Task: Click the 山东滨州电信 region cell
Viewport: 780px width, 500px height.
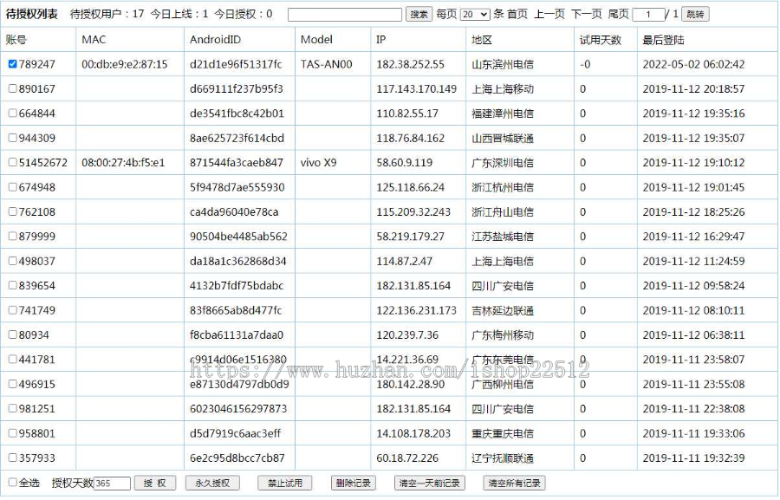Action: click(503, 64)
